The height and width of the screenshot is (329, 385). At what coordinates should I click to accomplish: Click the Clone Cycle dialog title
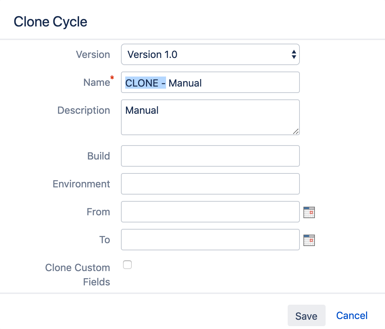coord(50,21)
